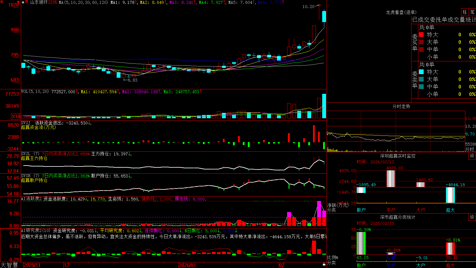Click the 已成交委托单成交量统计 header
This screenshot has height=268, width=476.
[444, 20]
